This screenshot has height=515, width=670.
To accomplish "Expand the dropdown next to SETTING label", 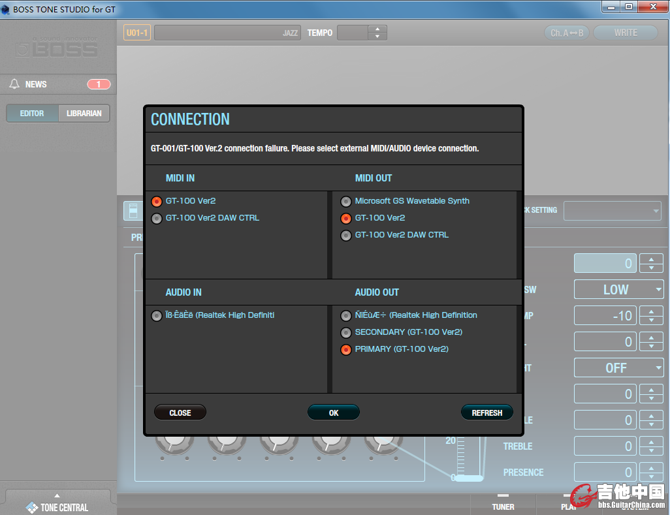I will (x=612, y=211).
